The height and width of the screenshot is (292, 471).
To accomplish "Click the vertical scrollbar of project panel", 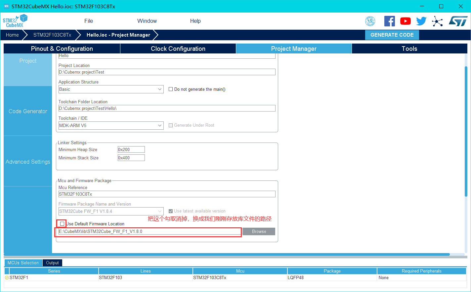I will [x=466, y=132].
